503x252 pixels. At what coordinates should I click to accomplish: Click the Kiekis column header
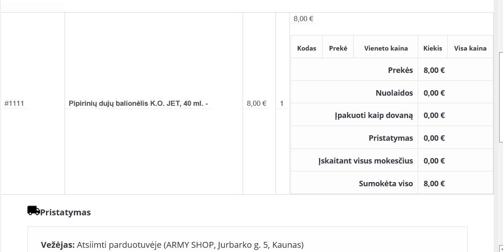tap(433, 48)
